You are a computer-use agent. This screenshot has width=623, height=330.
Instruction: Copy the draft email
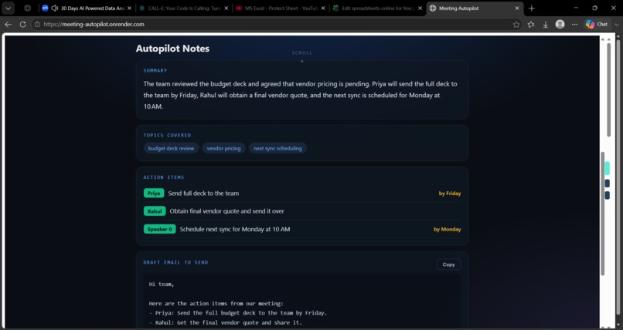(448, 264)
